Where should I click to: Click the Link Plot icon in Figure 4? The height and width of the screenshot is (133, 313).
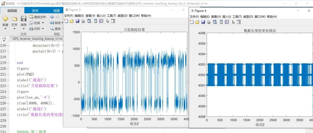click(x=215, y=22)
